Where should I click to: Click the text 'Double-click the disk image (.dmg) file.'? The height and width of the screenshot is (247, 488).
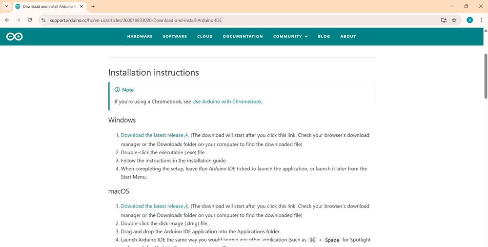tap(164, 224)
